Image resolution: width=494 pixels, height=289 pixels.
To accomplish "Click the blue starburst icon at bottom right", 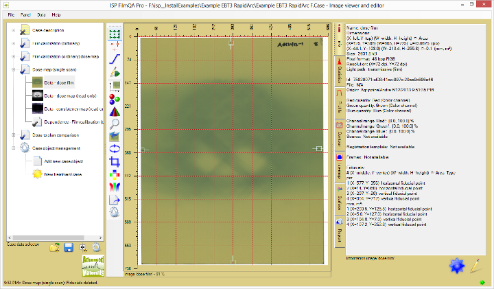I will coord(457,266).
